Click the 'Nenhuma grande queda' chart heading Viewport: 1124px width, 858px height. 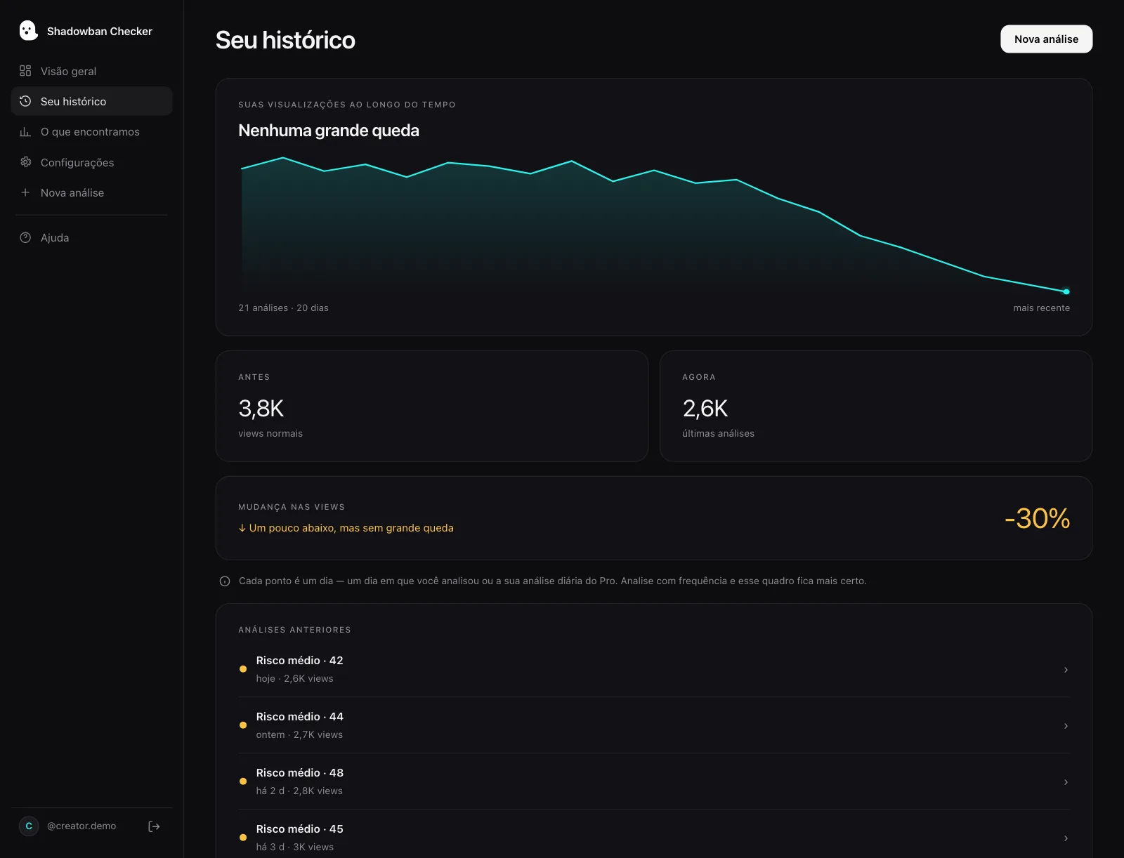click(329, 131)
